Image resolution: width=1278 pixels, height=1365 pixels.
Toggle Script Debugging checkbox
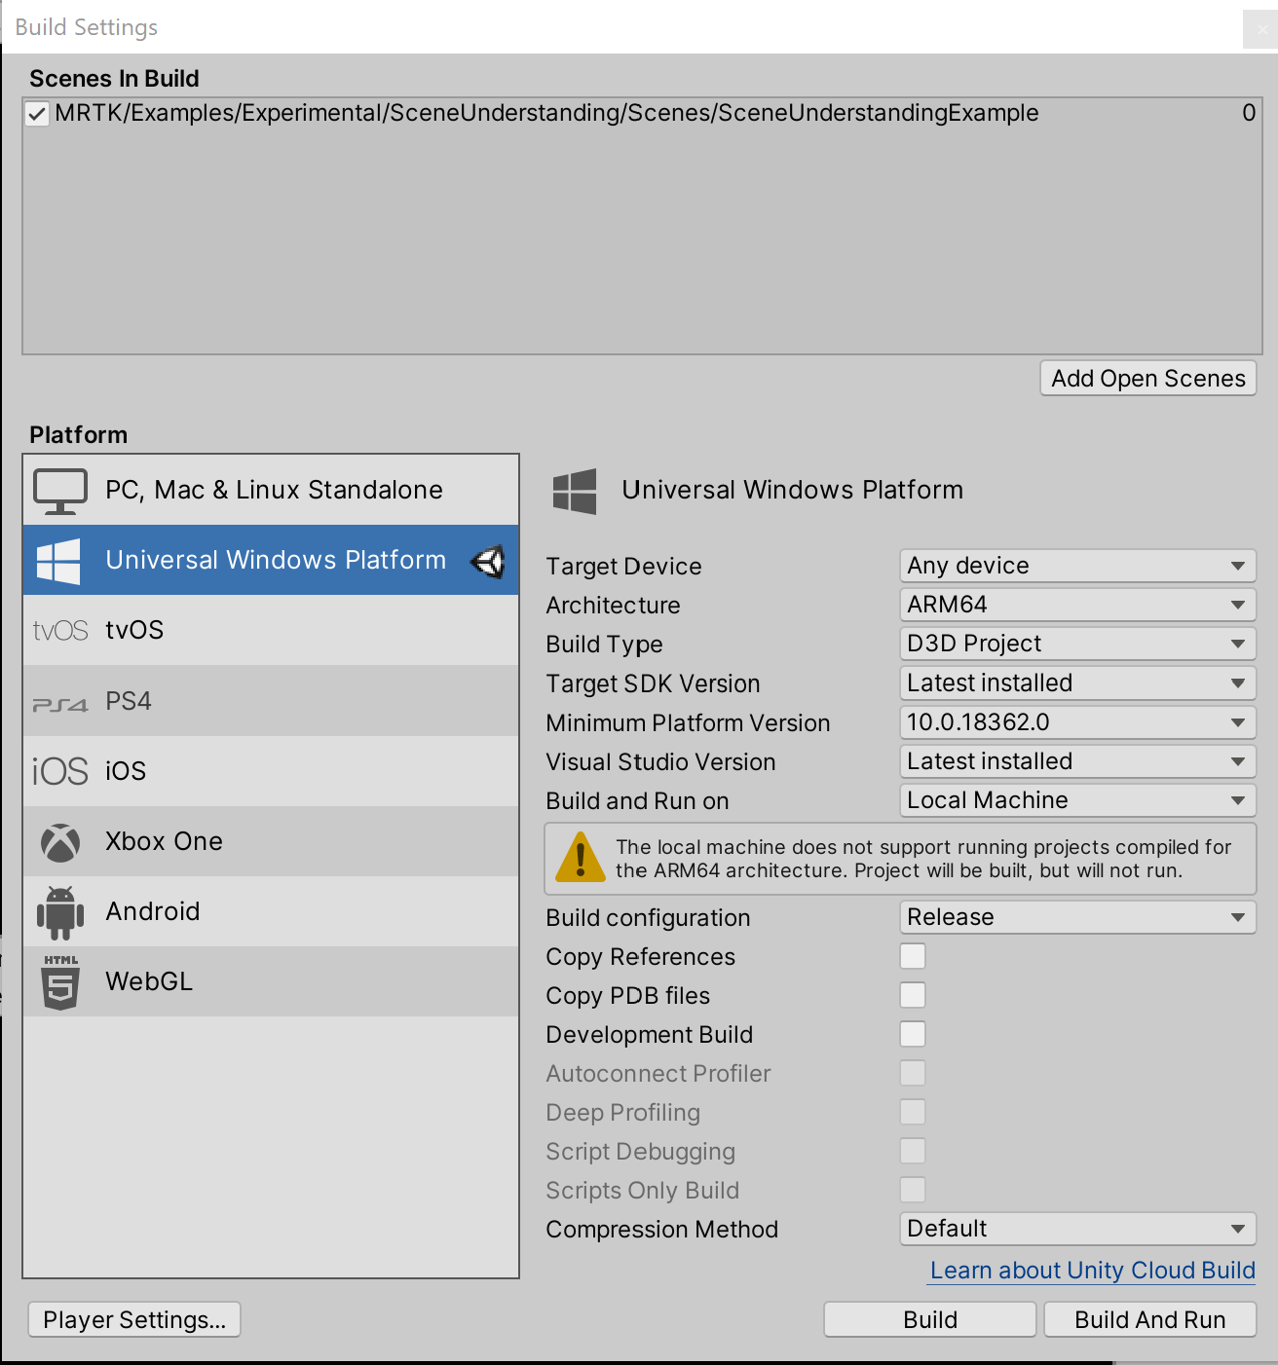click(913, 1151)
